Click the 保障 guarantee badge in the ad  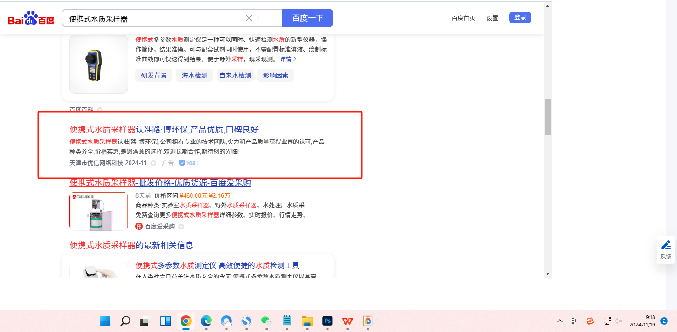[x=188, y=163]
